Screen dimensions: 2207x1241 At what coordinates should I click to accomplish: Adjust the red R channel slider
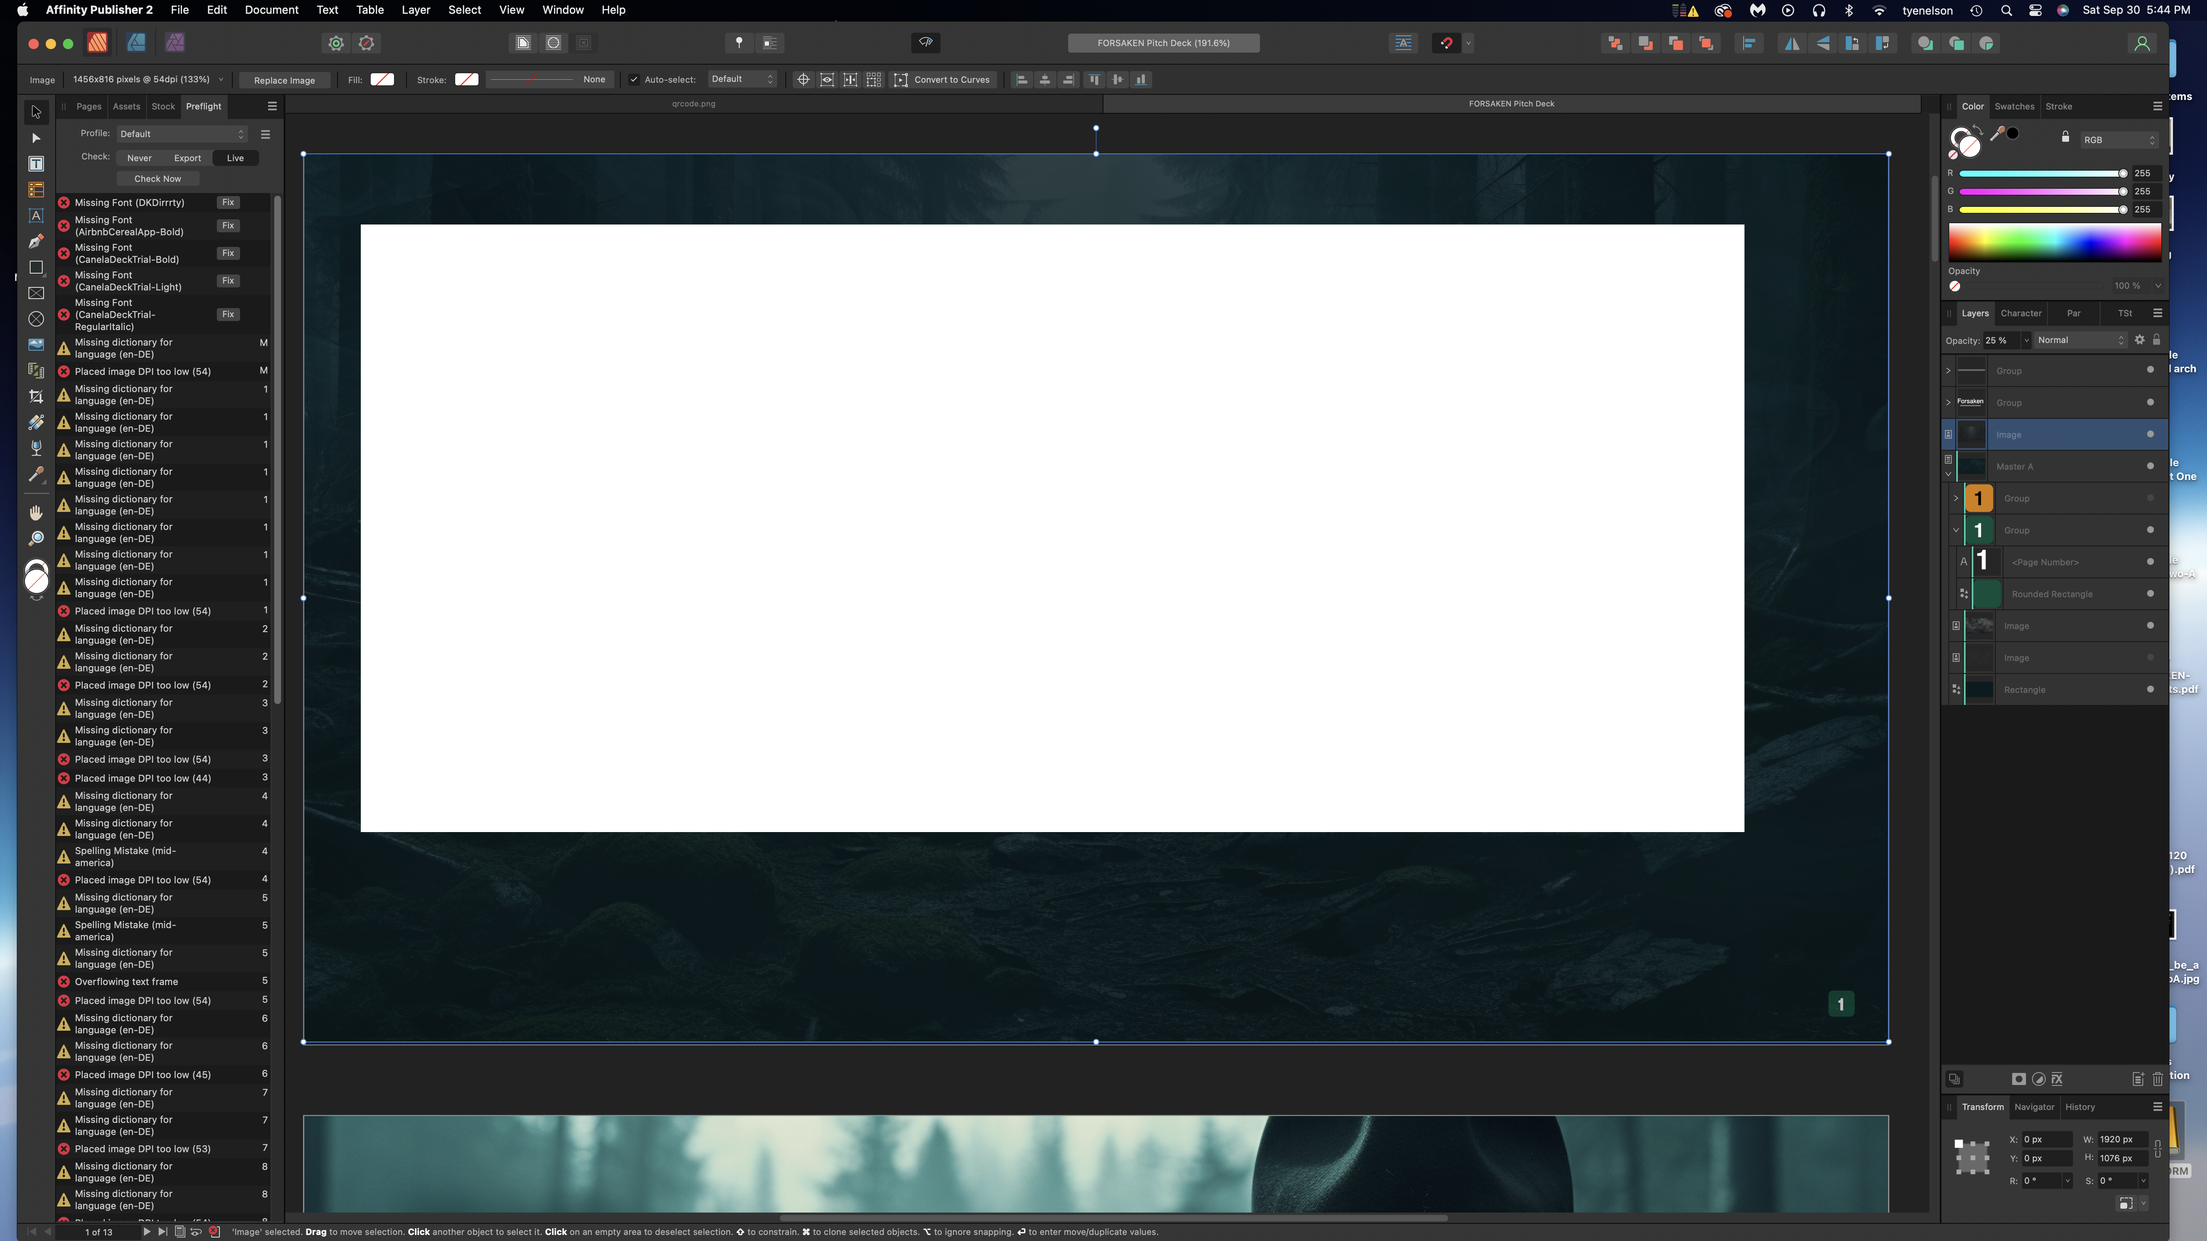2042,174
